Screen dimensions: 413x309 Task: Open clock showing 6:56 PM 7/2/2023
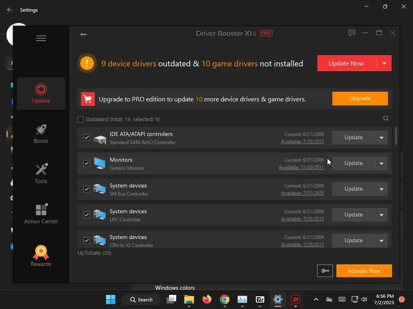384,299
